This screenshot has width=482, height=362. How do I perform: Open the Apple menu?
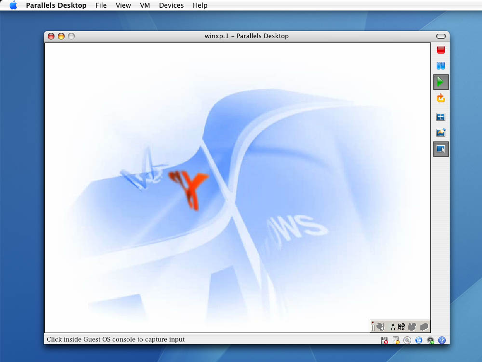point(13,5)
